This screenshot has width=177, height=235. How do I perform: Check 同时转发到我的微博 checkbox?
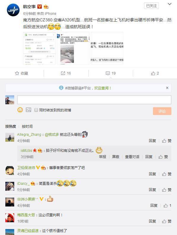[36, 110]
